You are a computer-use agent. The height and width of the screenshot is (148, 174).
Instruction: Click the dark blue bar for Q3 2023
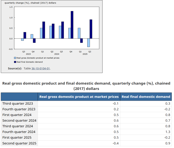25,35
